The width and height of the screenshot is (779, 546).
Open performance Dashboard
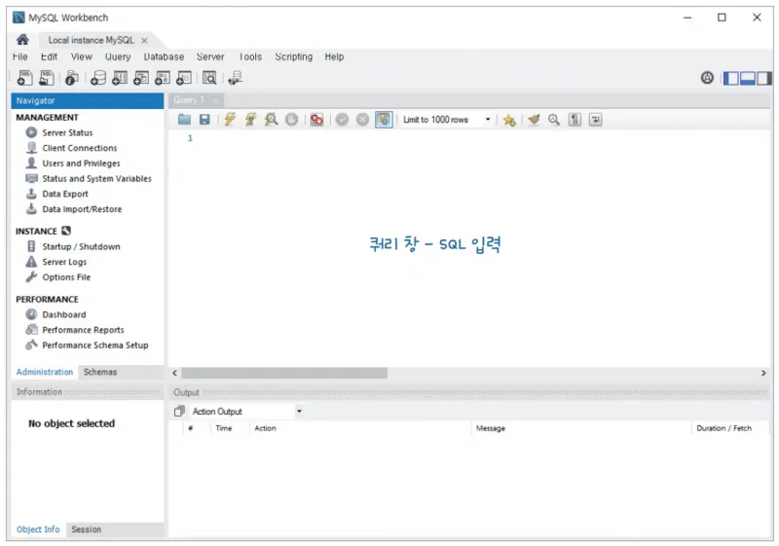click(x=64, y=314)
